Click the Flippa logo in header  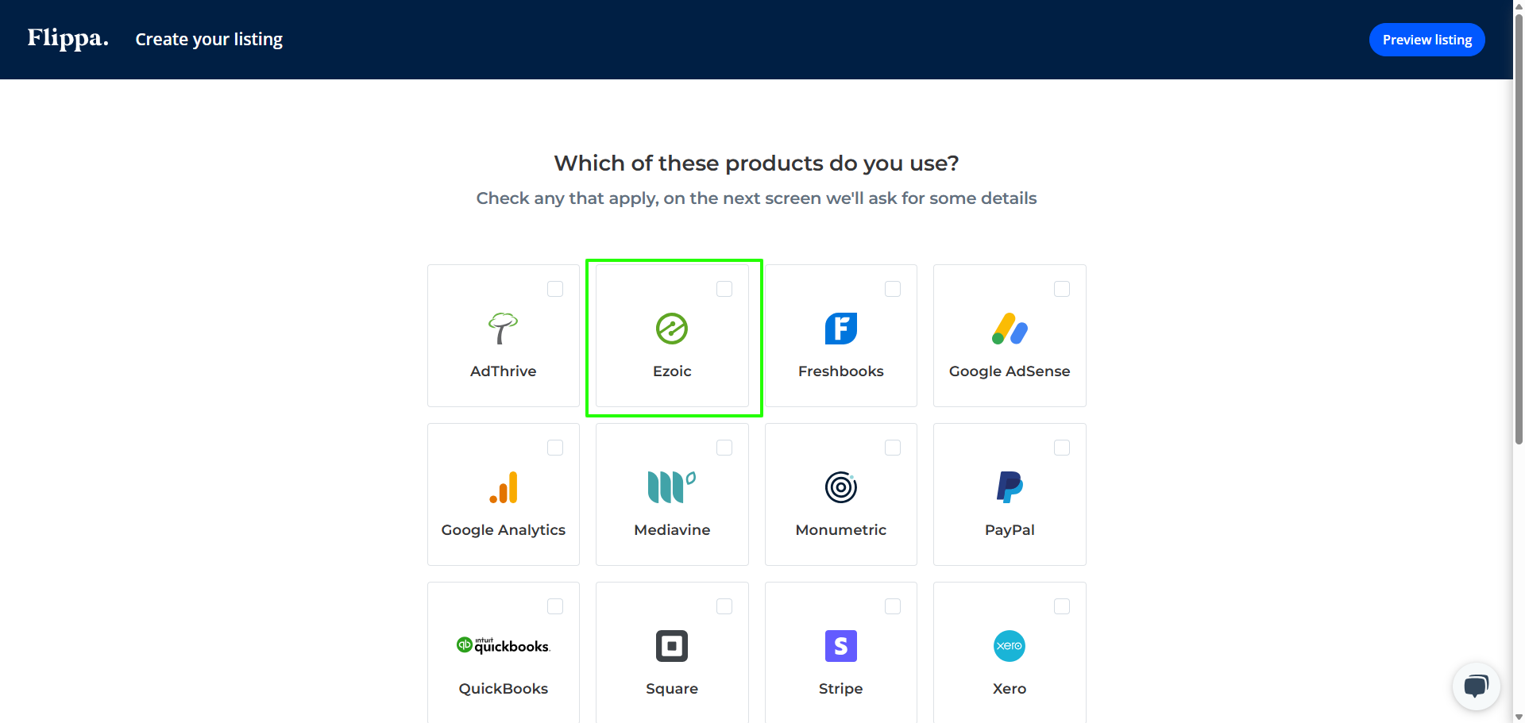68,38
